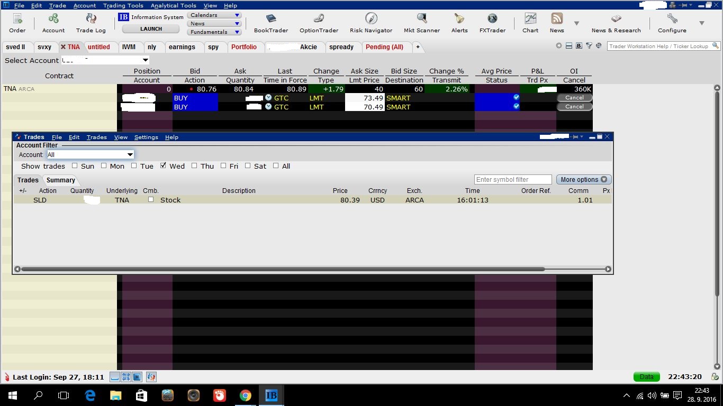Click the LAUNCH button

[x=151, y=29]
